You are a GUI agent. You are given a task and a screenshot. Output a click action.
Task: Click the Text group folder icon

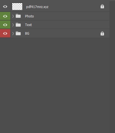click(x=18, y=25)
